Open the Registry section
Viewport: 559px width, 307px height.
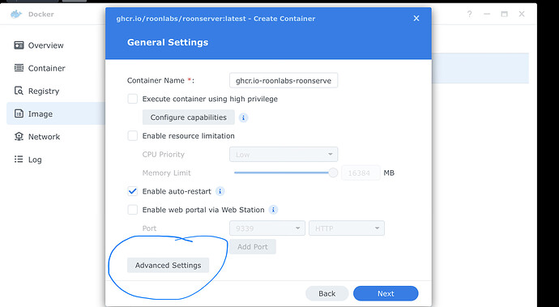(55, 91)
